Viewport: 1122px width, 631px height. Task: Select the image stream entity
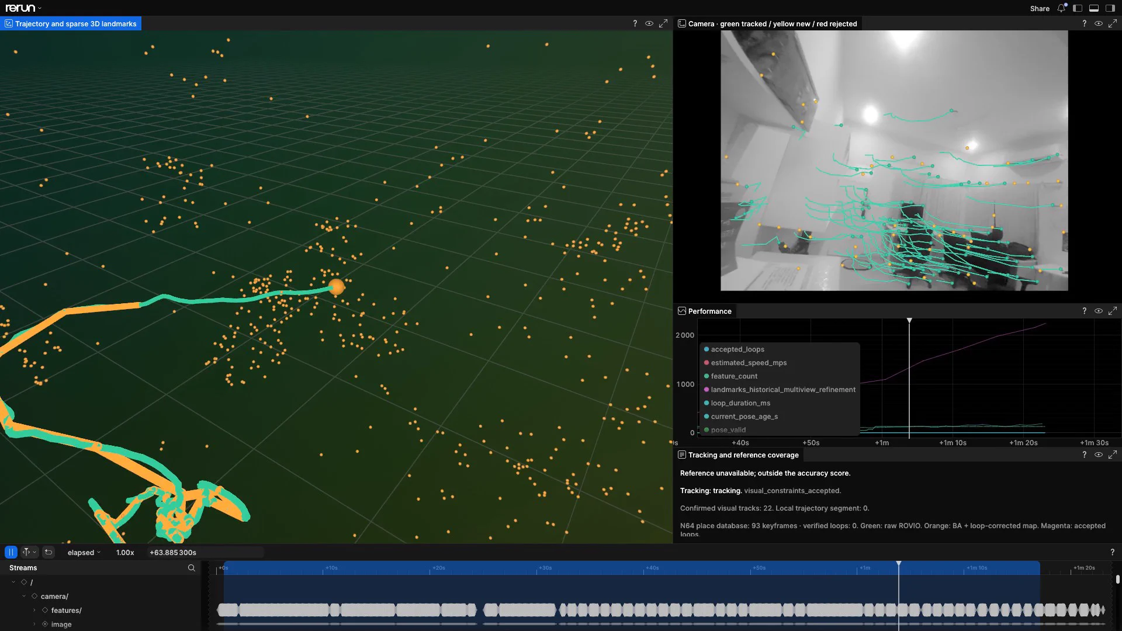pos(61,624)
